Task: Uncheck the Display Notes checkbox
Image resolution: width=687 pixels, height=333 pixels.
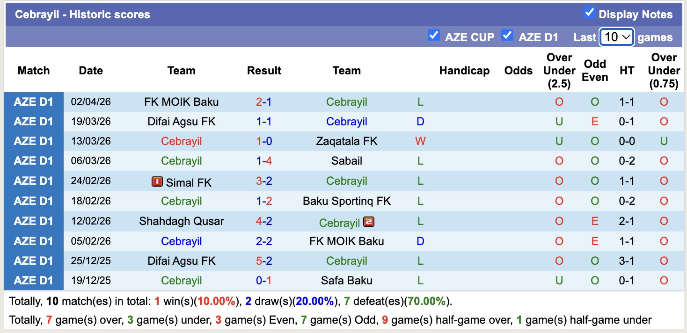Action: tap(590, 14)
